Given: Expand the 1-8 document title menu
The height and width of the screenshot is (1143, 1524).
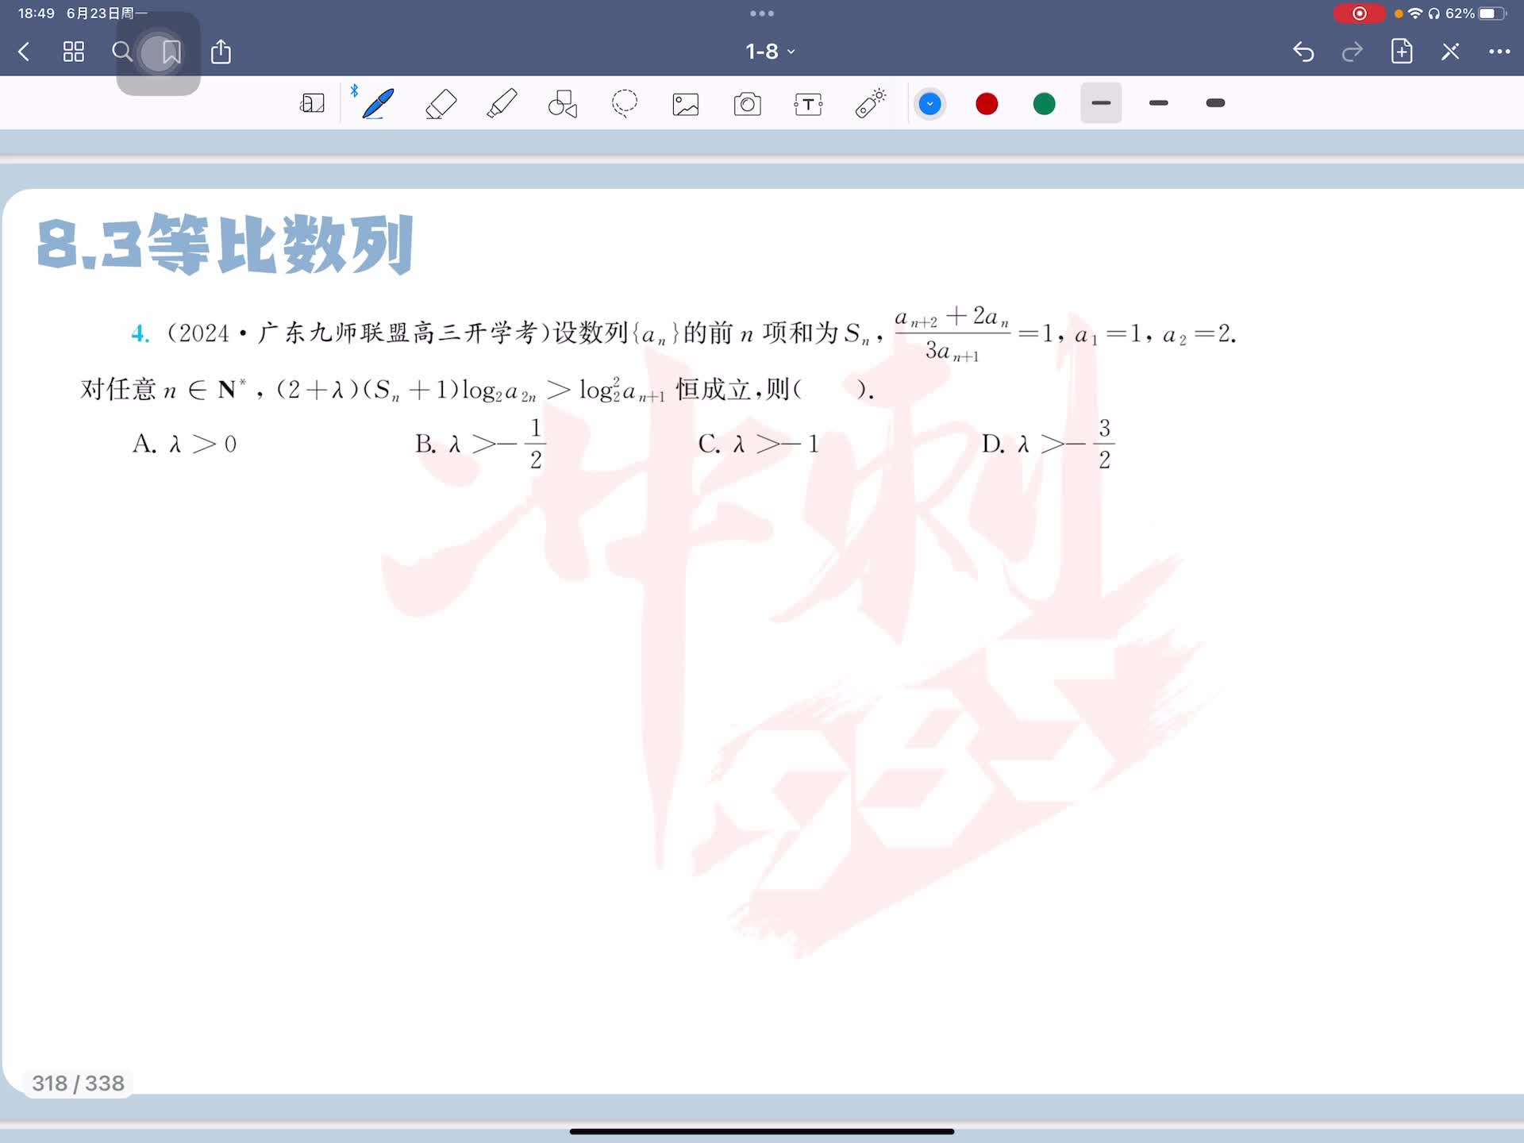Looking at the screenshot, I should [769, 52].
